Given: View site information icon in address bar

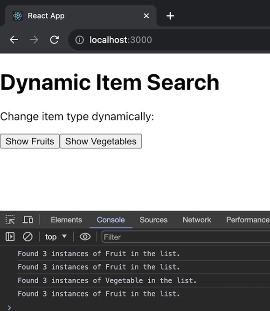Looking at the screenshot, I should pos(79,40).
